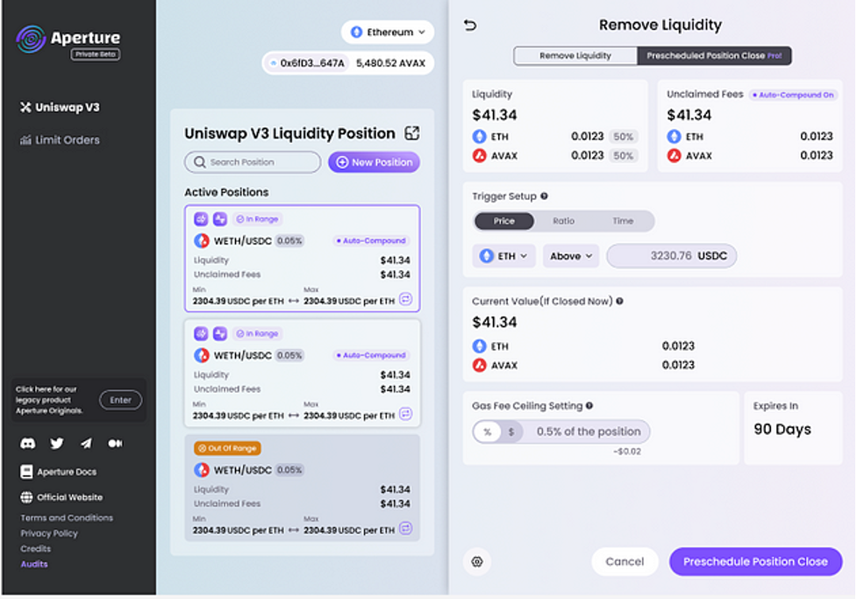Click the New Position button

pos(374,162)
